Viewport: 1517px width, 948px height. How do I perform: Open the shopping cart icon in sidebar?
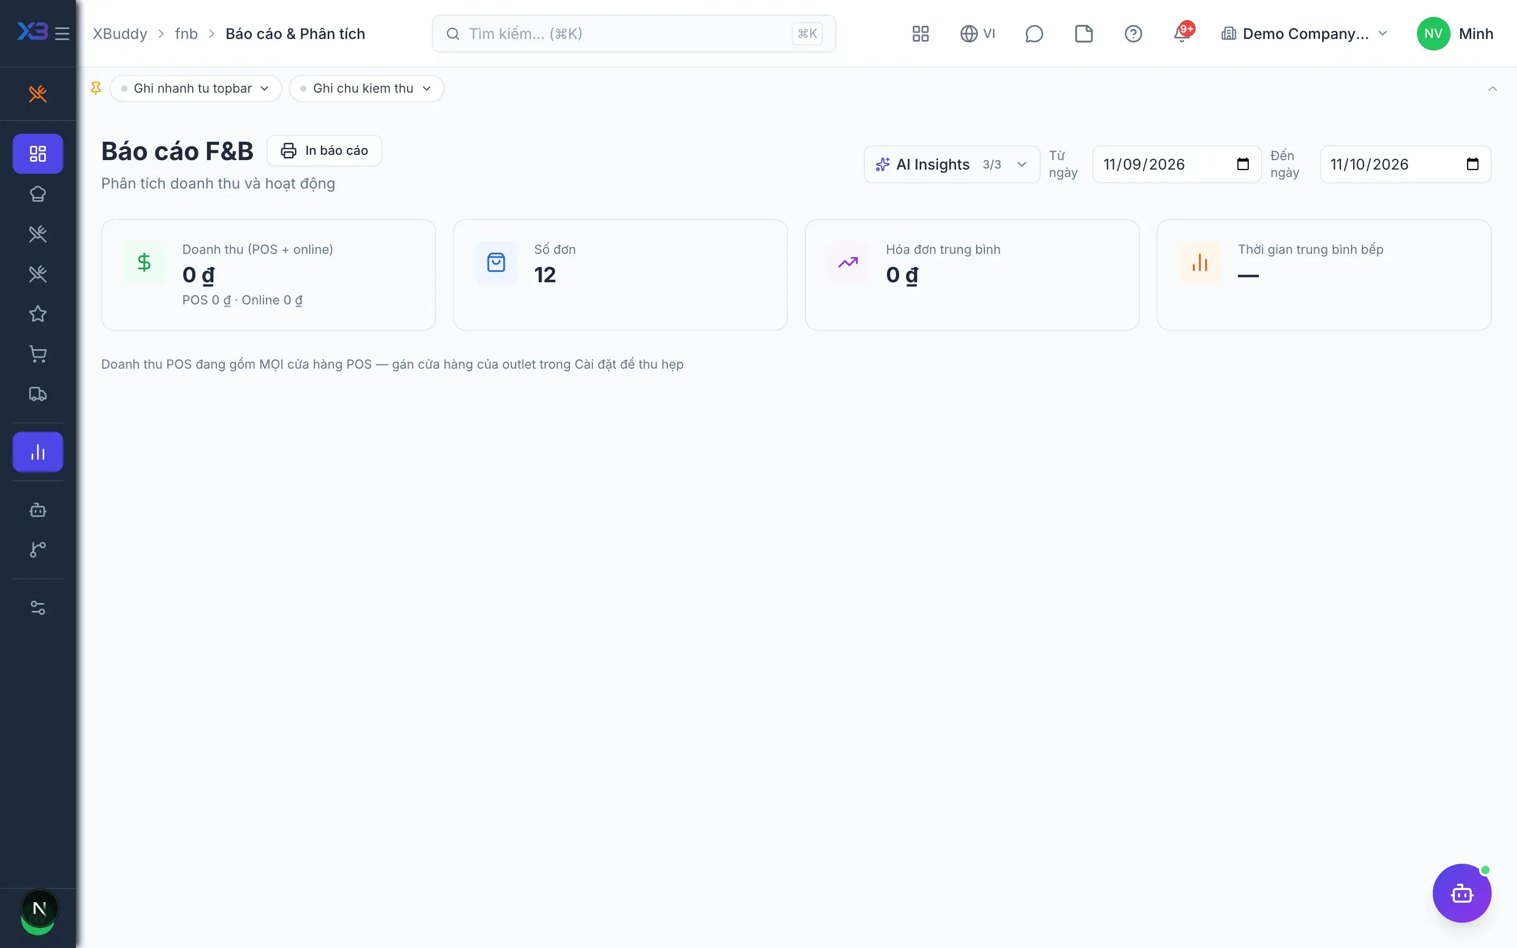37,354
